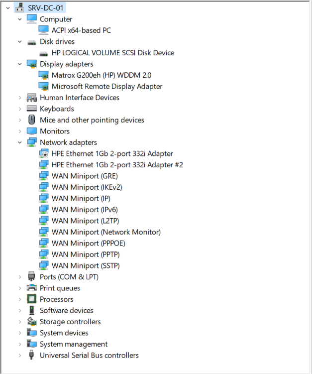Click the HPE Ethernet 332i Adapter #2 icon
Screen dimensions: 312x374
point(43,165)
